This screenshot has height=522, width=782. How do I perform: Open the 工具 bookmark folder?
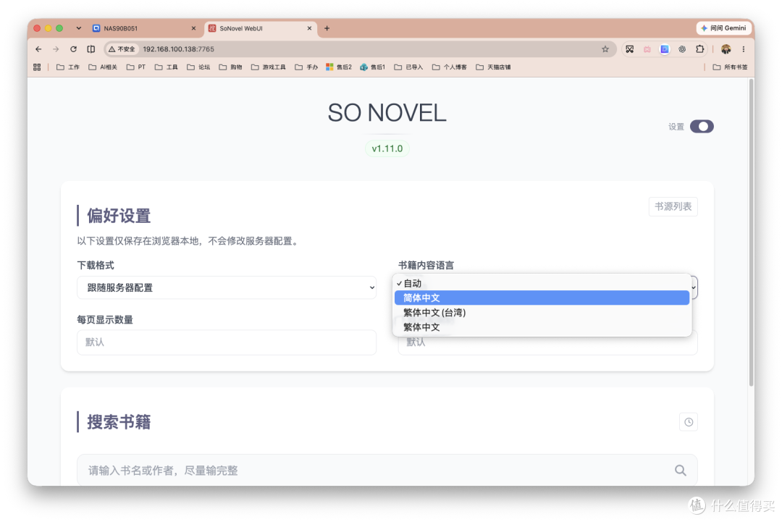tap(166, 67)
